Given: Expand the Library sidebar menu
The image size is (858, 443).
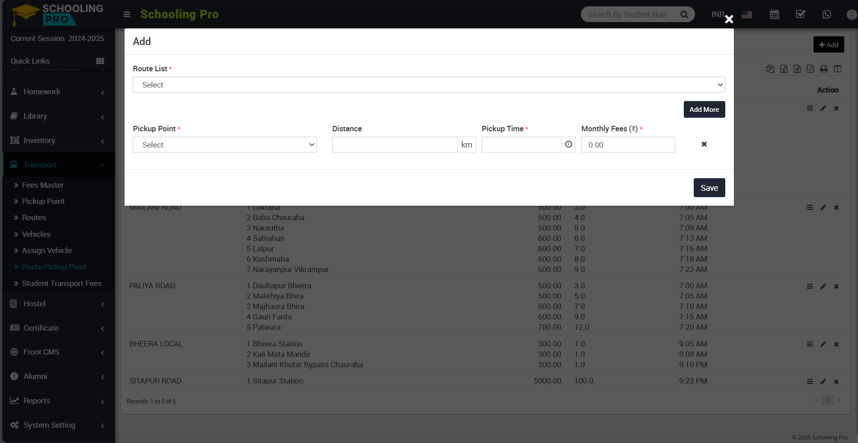Looking at the screenshot, I should [58, 116].
